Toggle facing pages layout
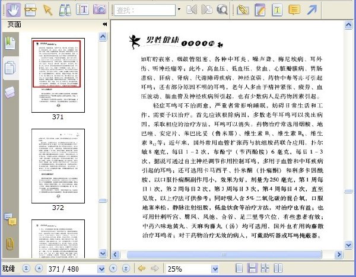The height and width of the screenshot is (277, 356). (278, 268)
